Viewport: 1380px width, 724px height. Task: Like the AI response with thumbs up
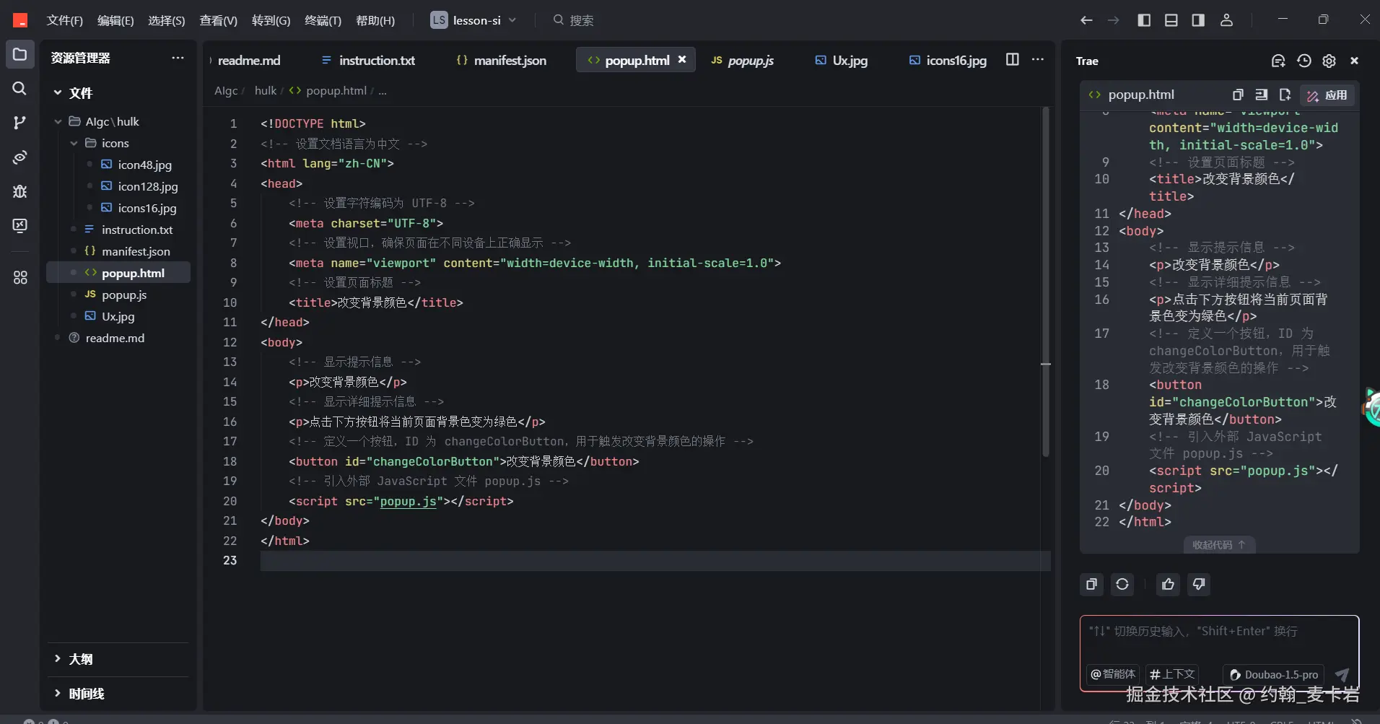[1169, 584]
